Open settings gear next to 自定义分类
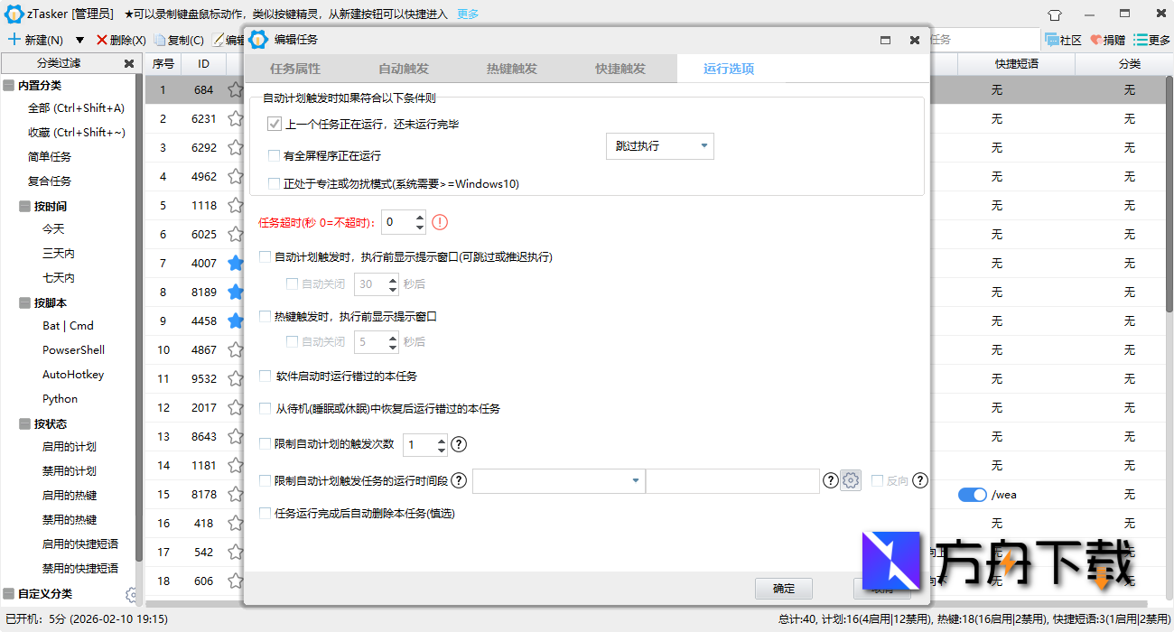This screenshot has height=632, width=1174. [x=132, y=596]
